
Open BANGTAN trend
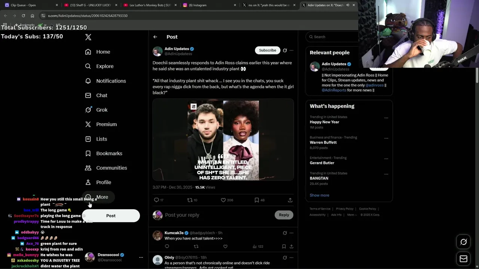319,178
